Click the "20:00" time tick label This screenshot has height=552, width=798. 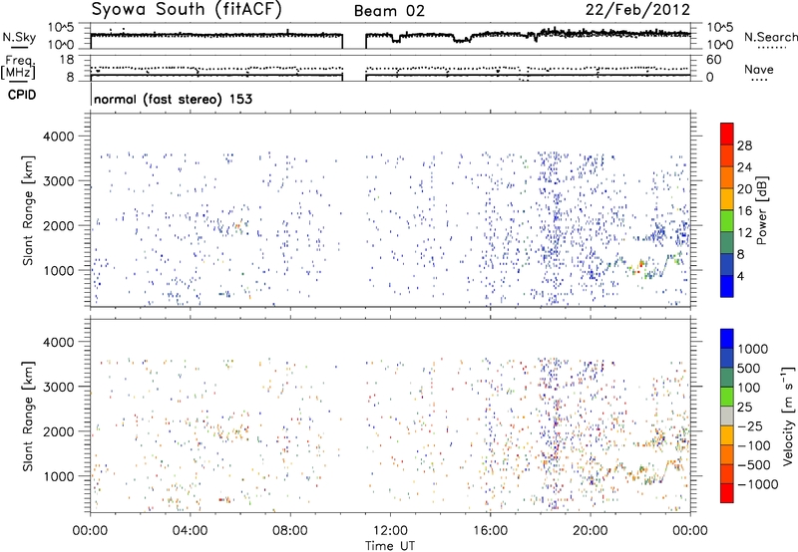pos(590,531)
